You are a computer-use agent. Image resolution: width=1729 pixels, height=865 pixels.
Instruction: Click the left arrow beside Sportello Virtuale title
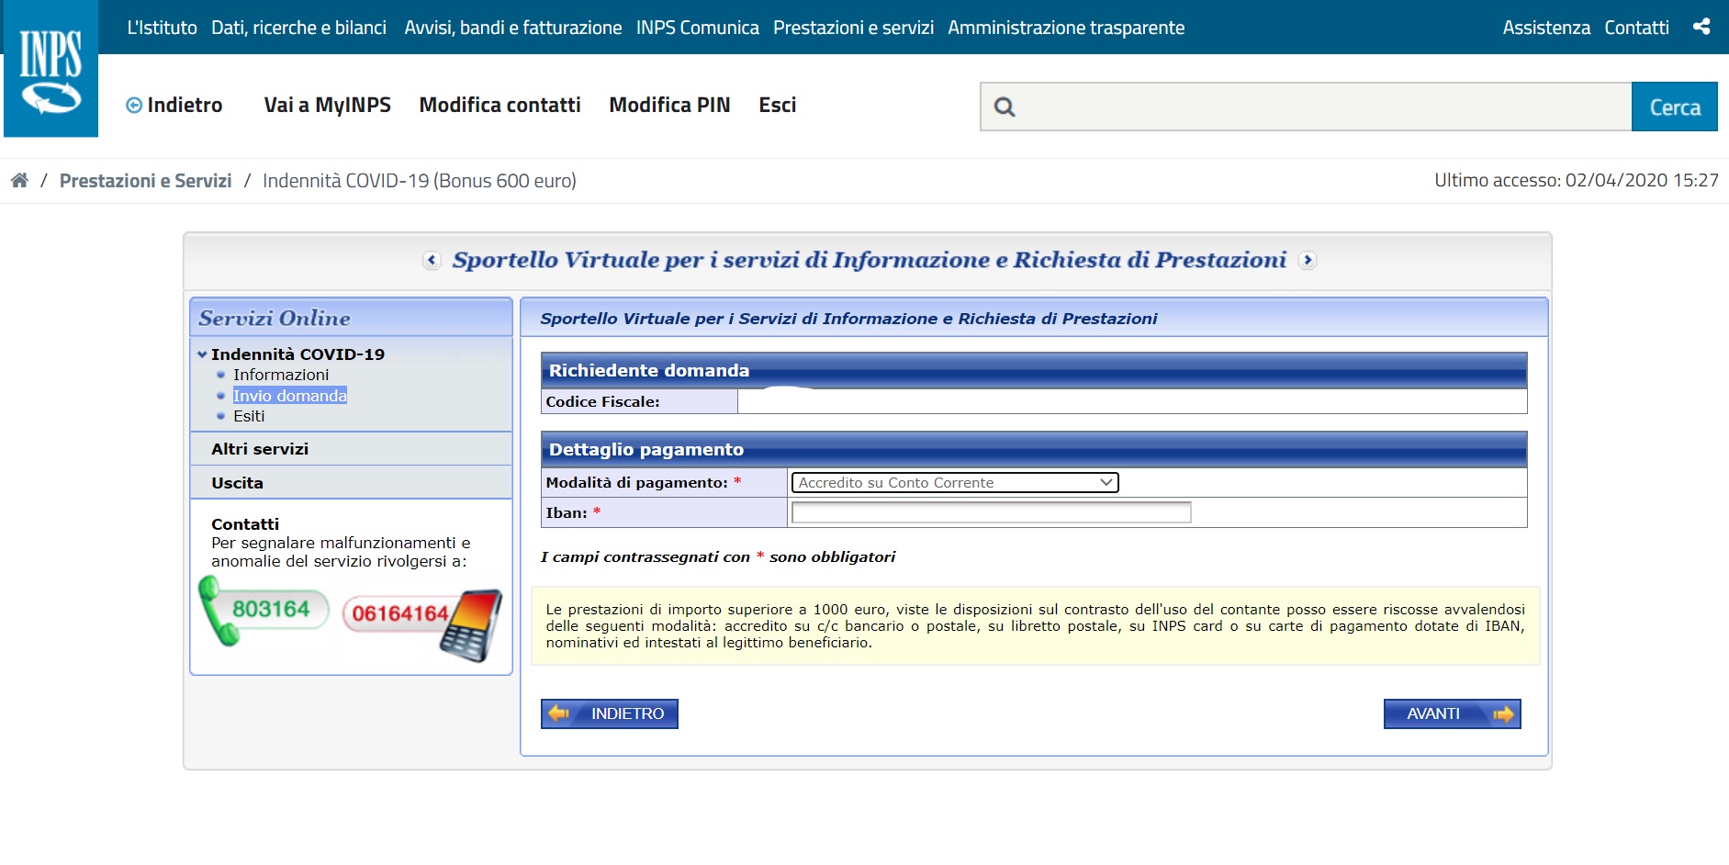[x=432, y=260]
